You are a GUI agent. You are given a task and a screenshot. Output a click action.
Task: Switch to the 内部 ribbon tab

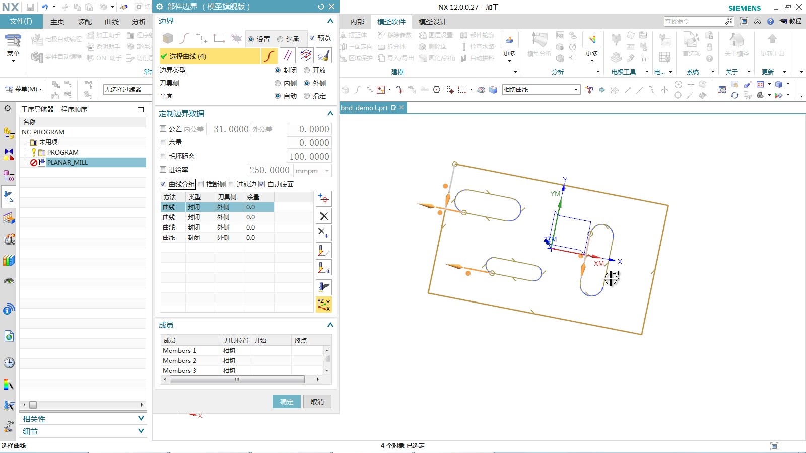coord(357,22)
